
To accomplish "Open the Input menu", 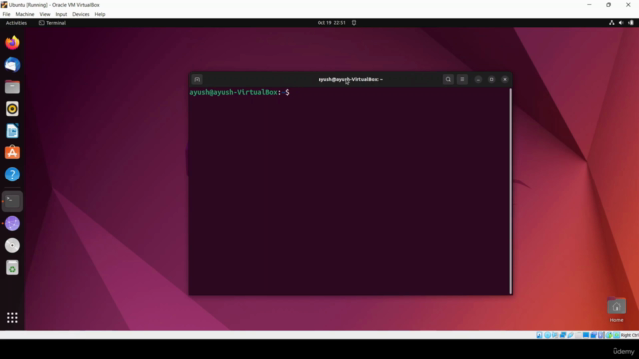I will pos(61,14).
